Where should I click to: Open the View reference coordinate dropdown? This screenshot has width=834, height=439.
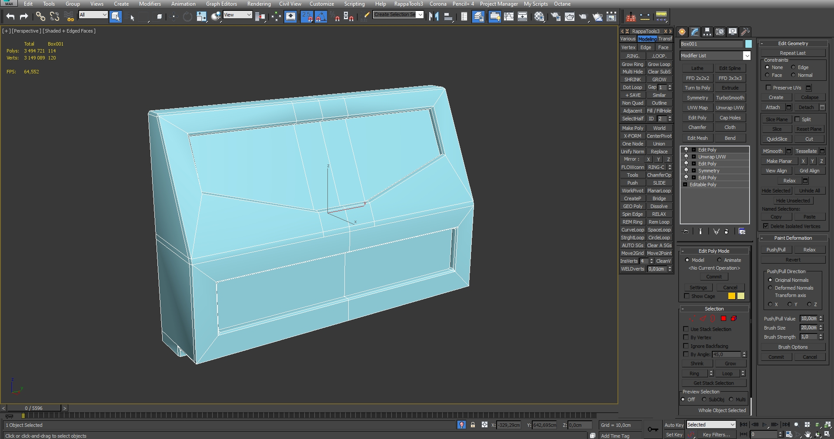(x=238, y=15)
